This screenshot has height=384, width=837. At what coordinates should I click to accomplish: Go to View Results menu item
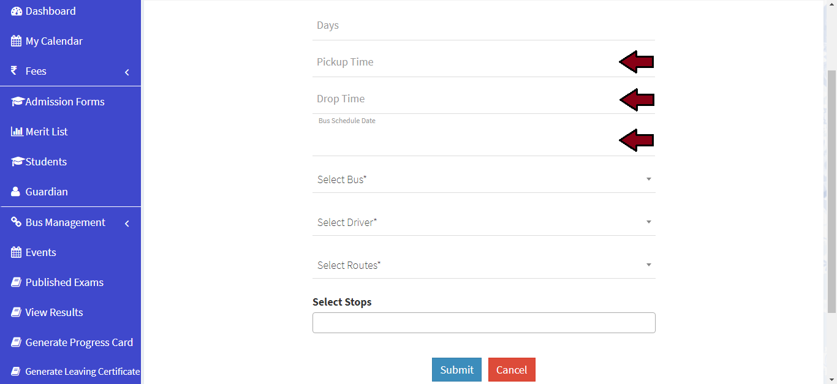coord(54,312)
